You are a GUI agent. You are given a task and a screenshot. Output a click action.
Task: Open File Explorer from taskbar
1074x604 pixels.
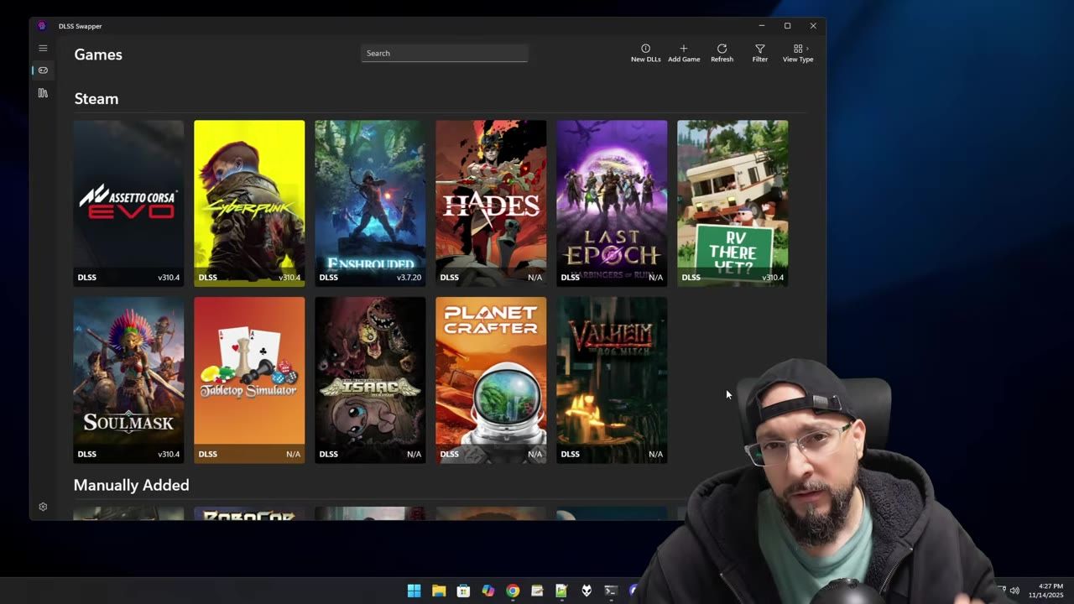[438, 591]
